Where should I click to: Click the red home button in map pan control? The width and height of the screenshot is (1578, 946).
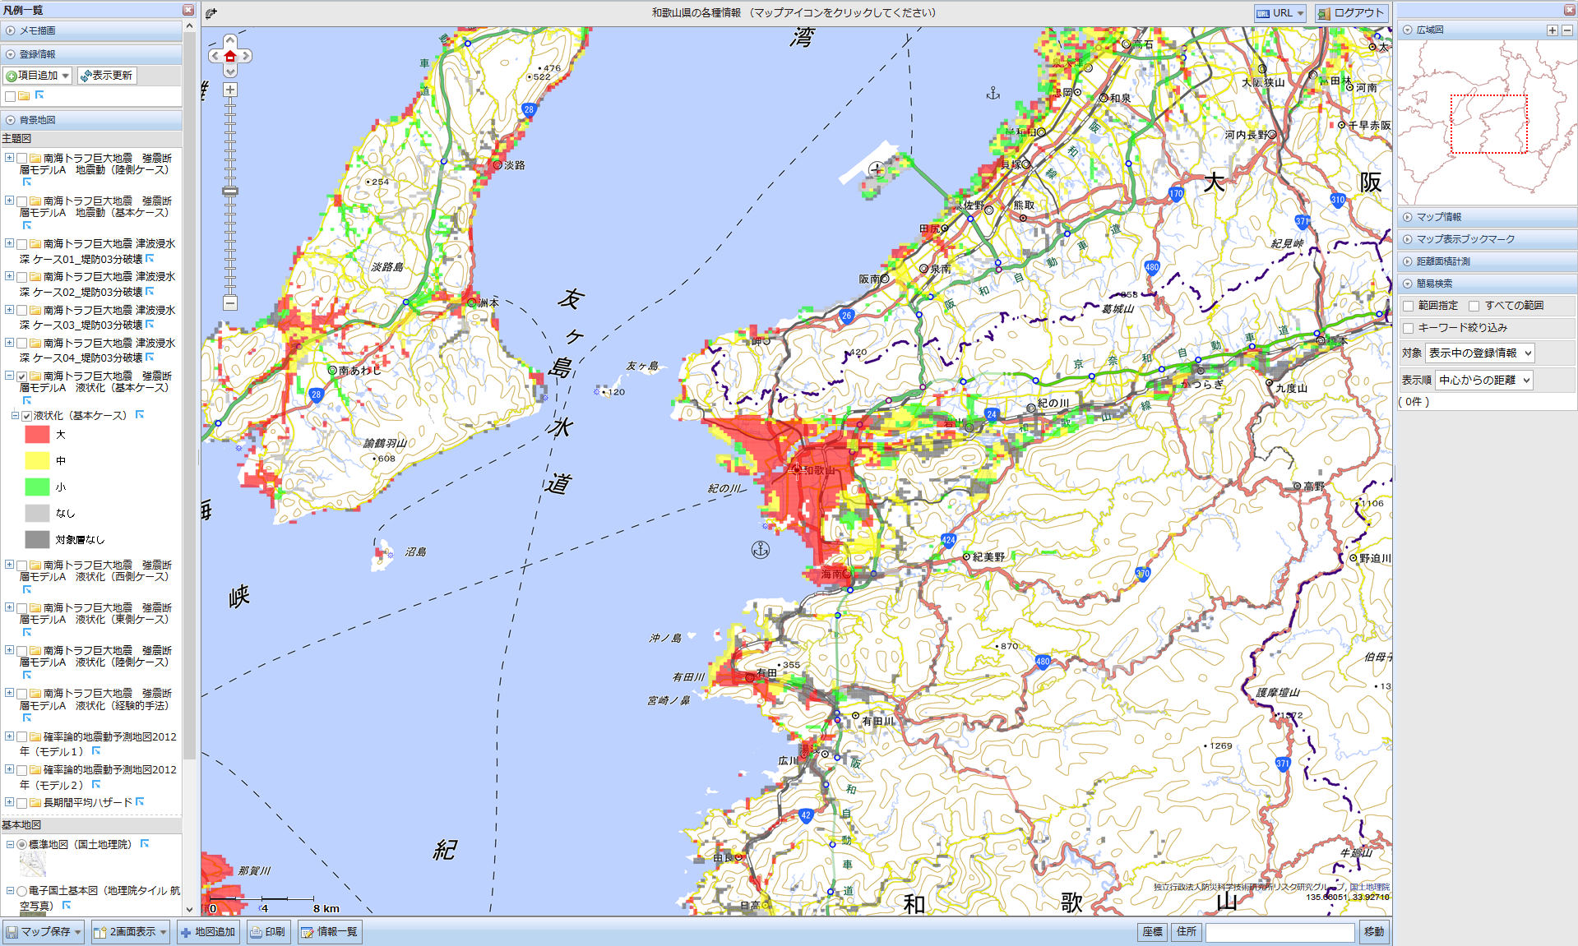[230, 57]
